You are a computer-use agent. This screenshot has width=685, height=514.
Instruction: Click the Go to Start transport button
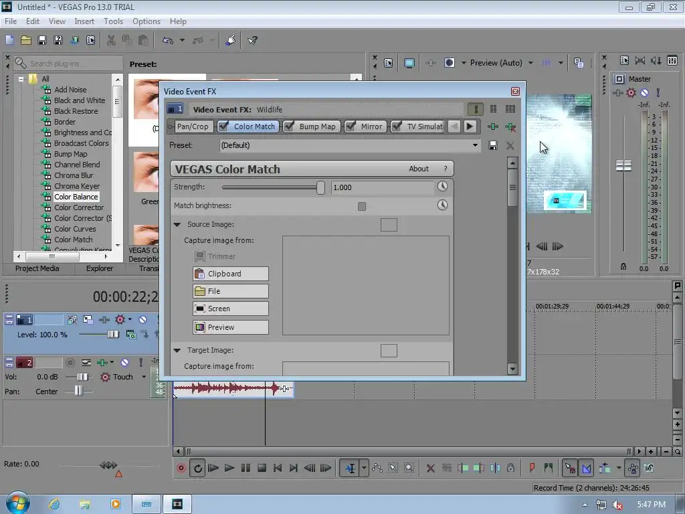click(278, 468)
